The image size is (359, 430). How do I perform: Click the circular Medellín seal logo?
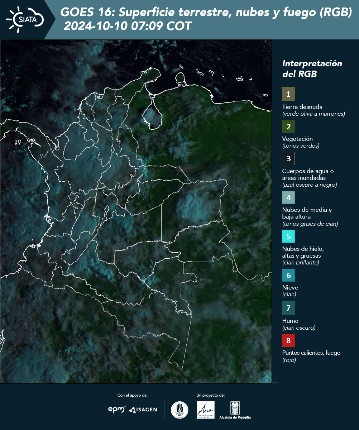179,410
